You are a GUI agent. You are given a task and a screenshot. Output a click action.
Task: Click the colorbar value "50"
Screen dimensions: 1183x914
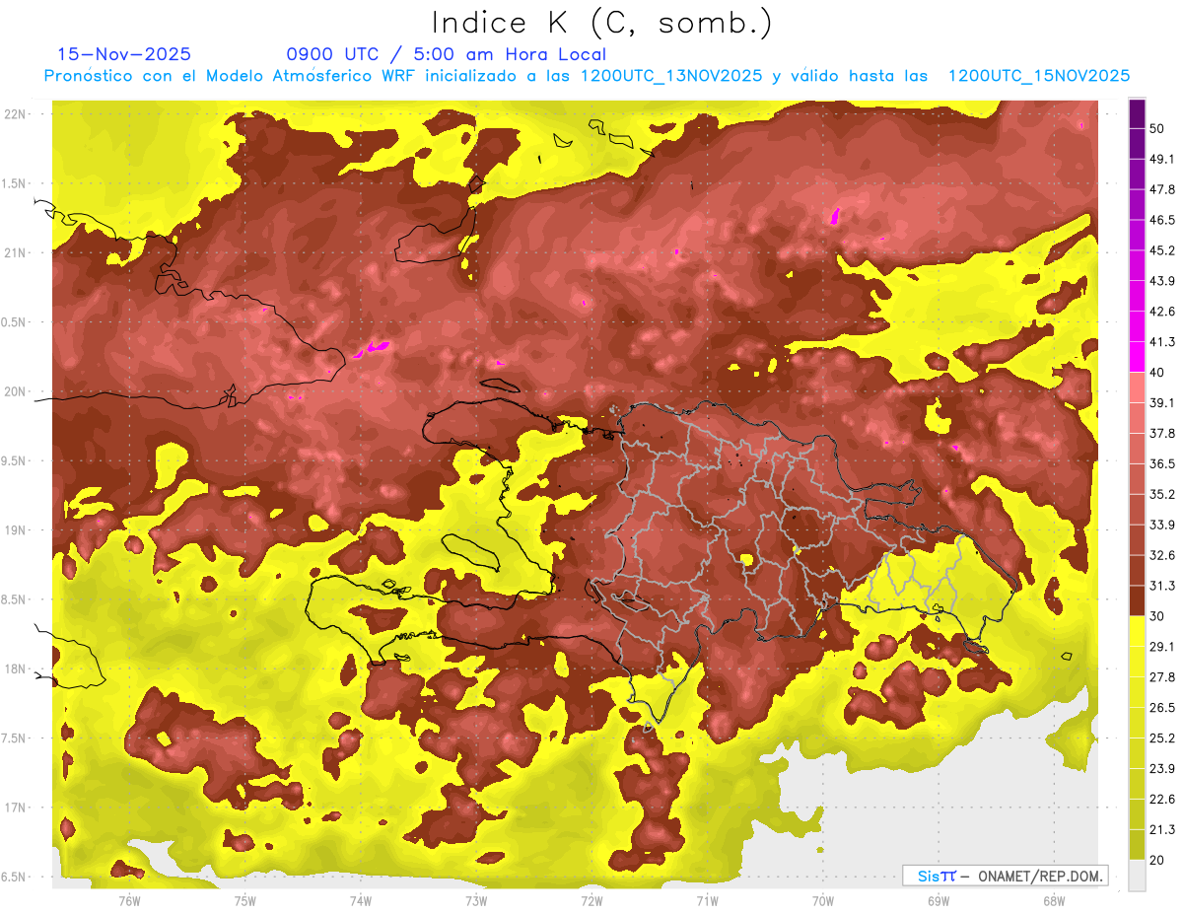click(1158, 128)
